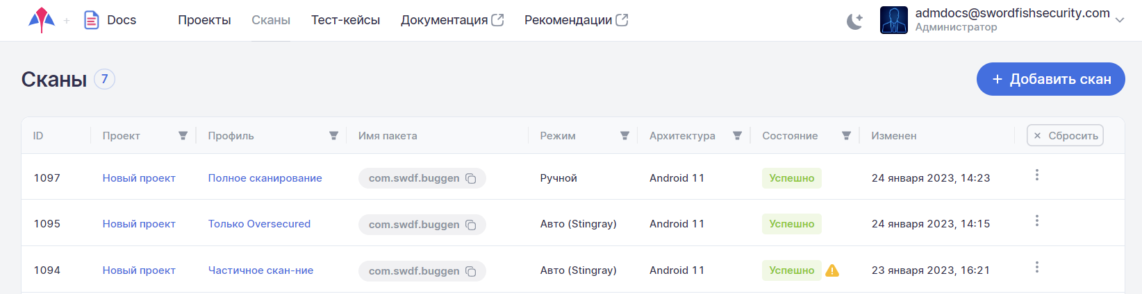Click warning triangle on scan 1094
Screen dimensions: 1142x294
coord(832,270)
